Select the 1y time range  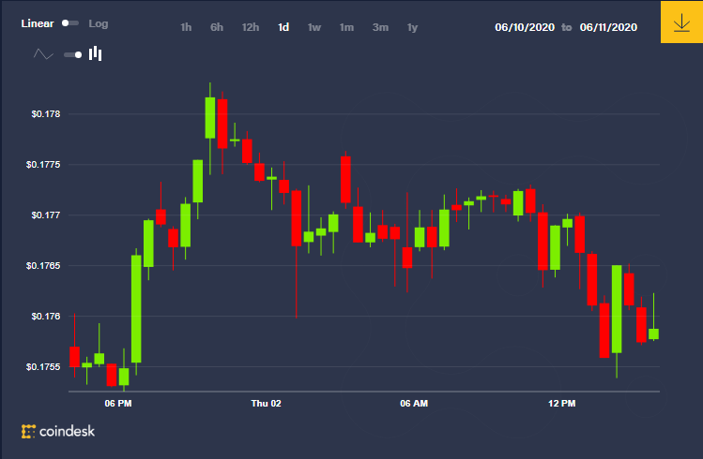pyautogui.click(x=412, y=27)
